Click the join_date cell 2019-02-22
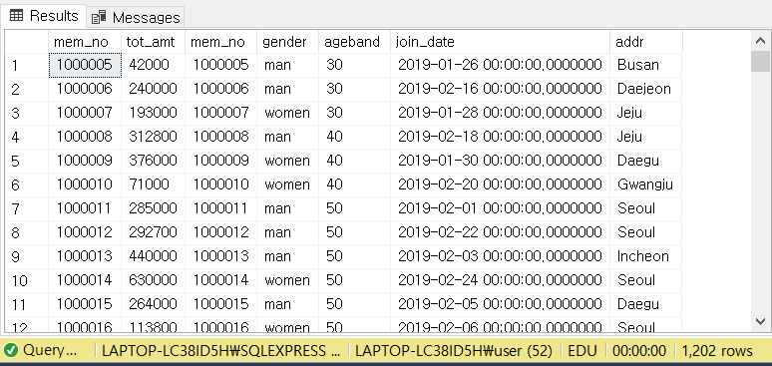Image resolution: width=772 pixels, height=366 pixels. tap(501, 232)
